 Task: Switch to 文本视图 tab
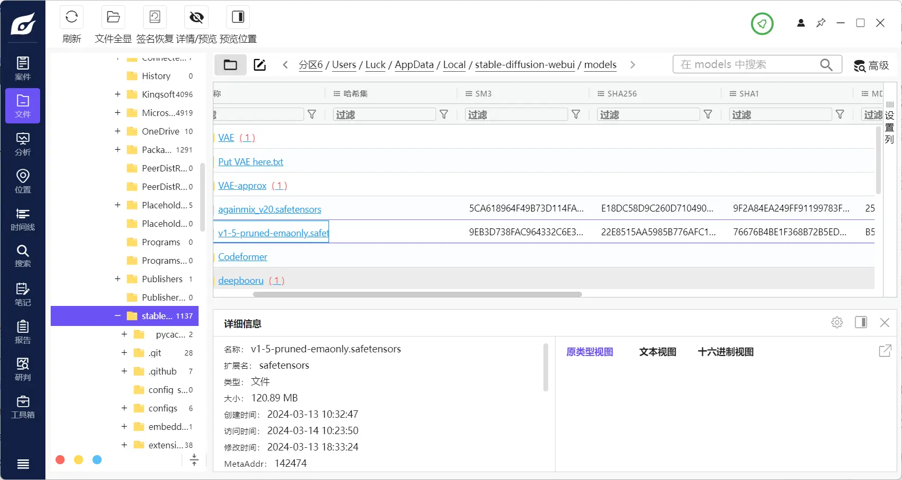tap(657, 352)
